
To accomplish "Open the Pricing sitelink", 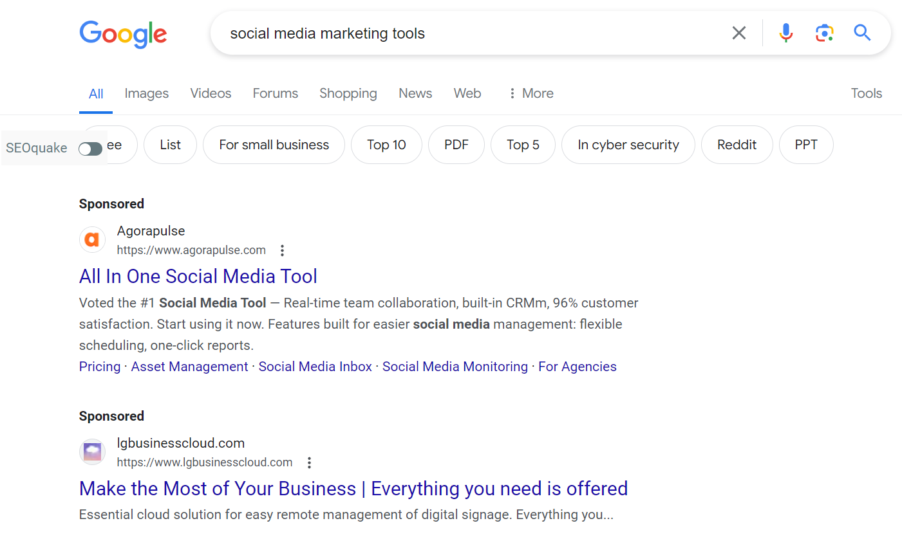I will click(100, 367).
